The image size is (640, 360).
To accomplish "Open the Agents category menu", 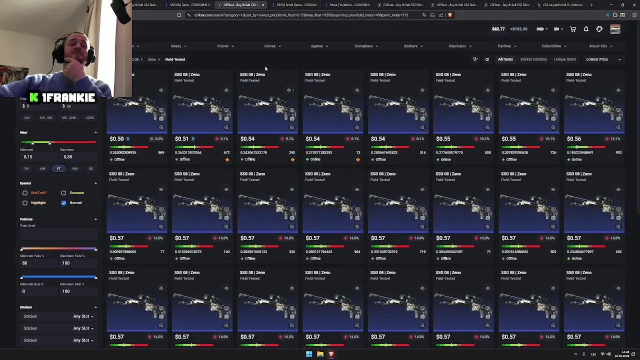I will pyautogui.click(x=319, y=46).
